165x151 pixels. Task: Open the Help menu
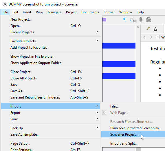(x=140, y=12)
